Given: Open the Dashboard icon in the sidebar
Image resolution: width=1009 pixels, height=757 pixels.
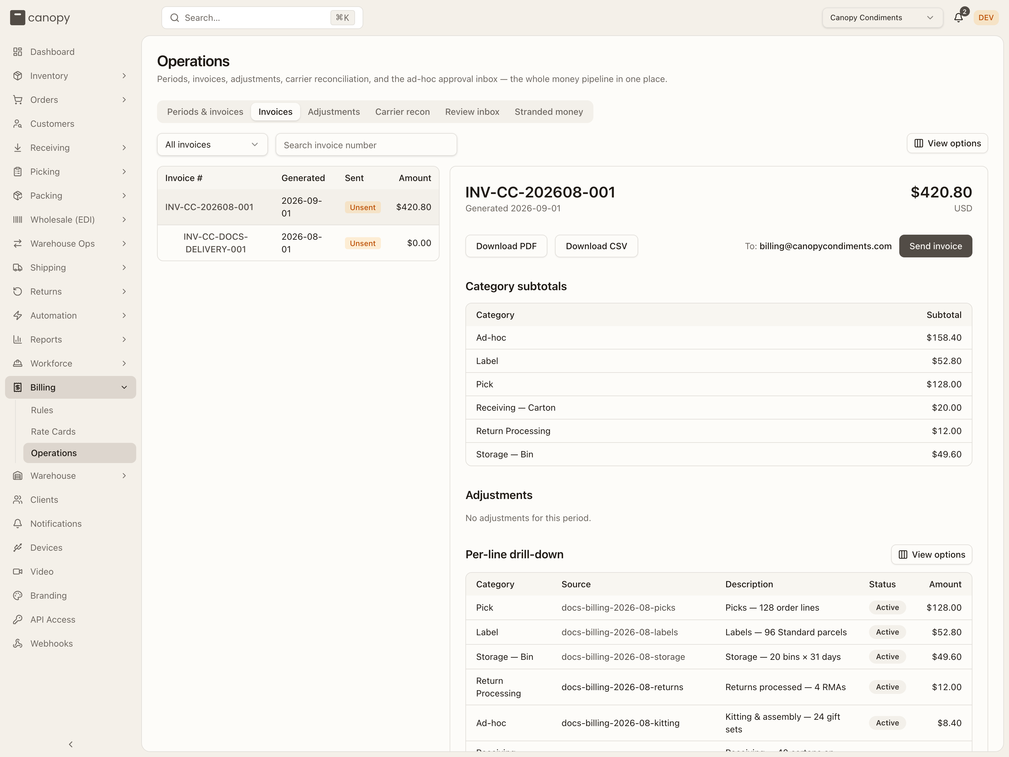Looking at the screenshot, I should (18, 51).
